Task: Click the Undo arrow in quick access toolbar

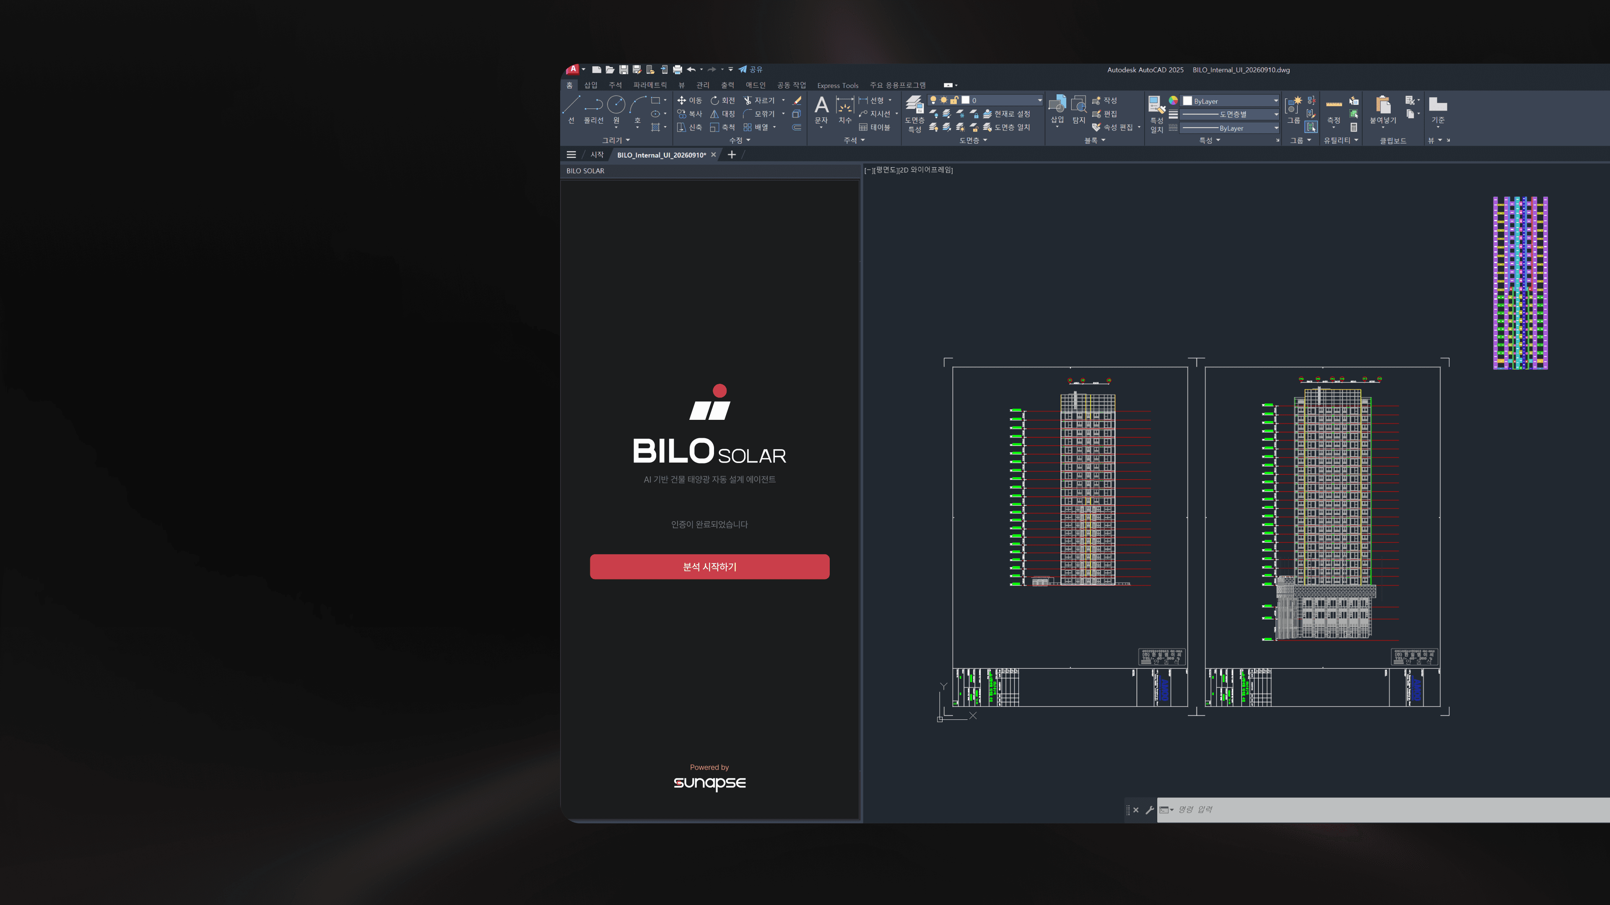Action: (x=691, y=69)
